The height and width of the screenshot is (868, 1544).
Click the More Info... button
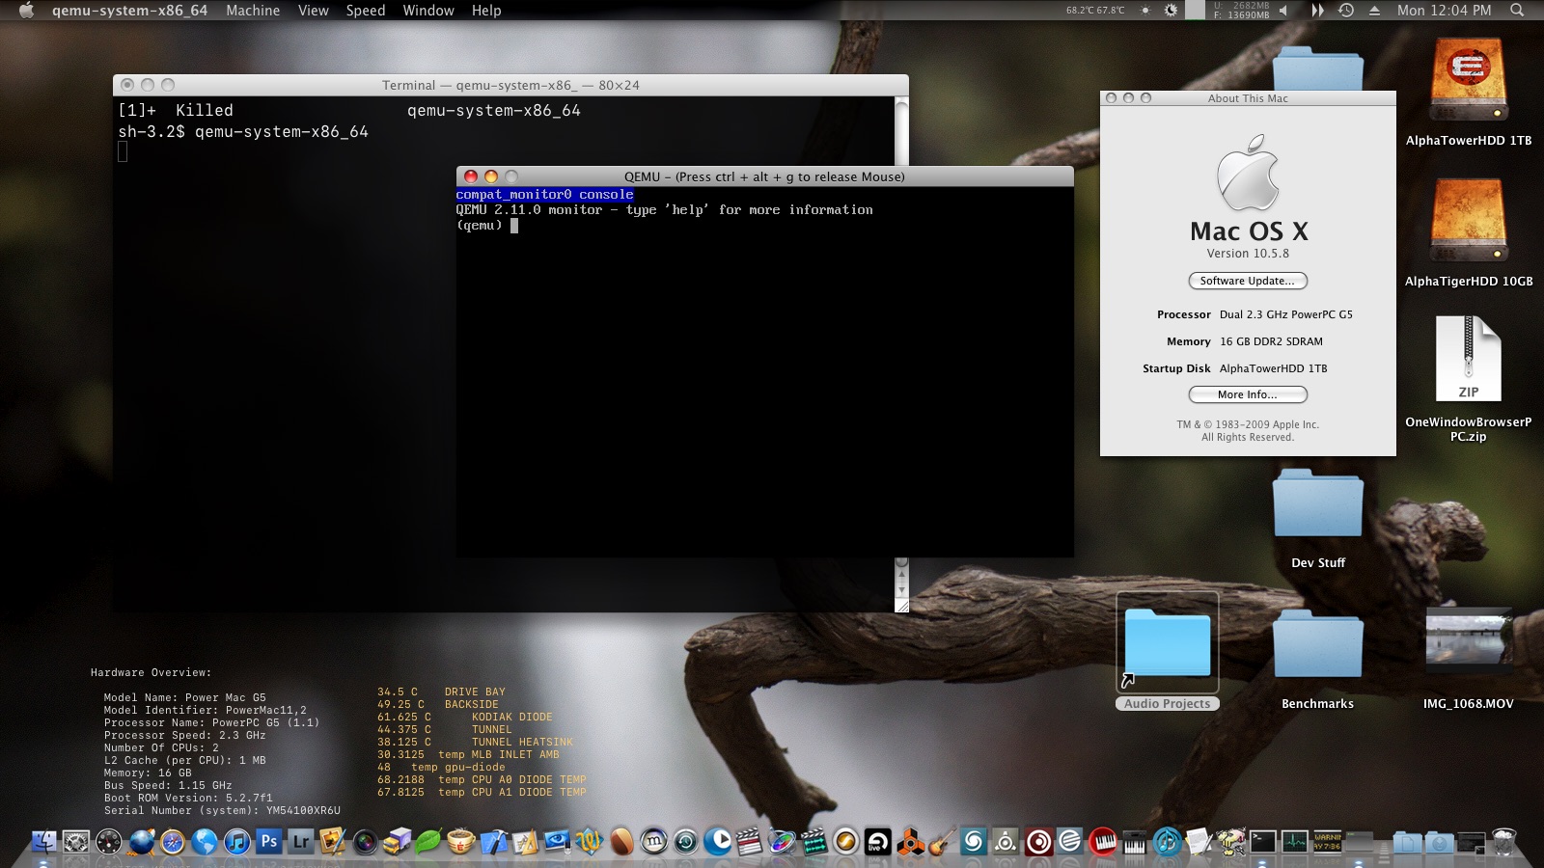1248,394
